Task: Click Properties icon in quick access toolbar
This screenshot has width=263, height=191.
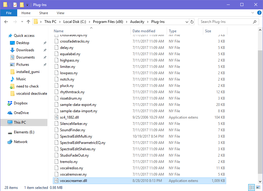Action: [15, 5]
